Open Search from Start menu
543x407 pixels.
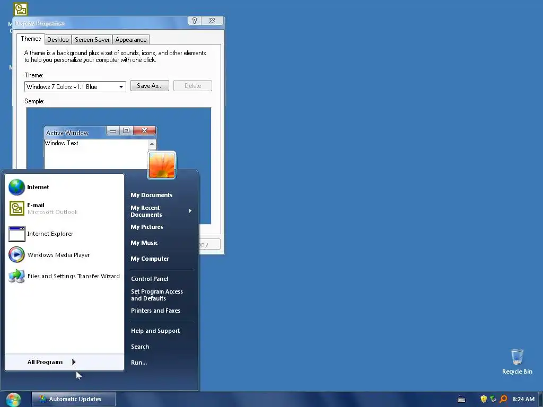(140, 347)
